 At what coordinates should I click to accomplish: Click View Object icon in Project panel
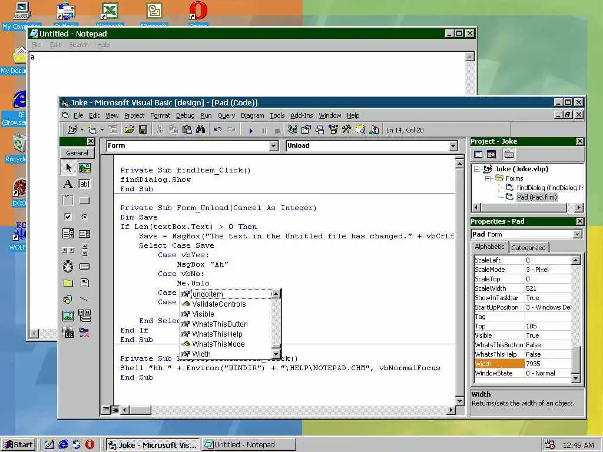click(491, 154)
